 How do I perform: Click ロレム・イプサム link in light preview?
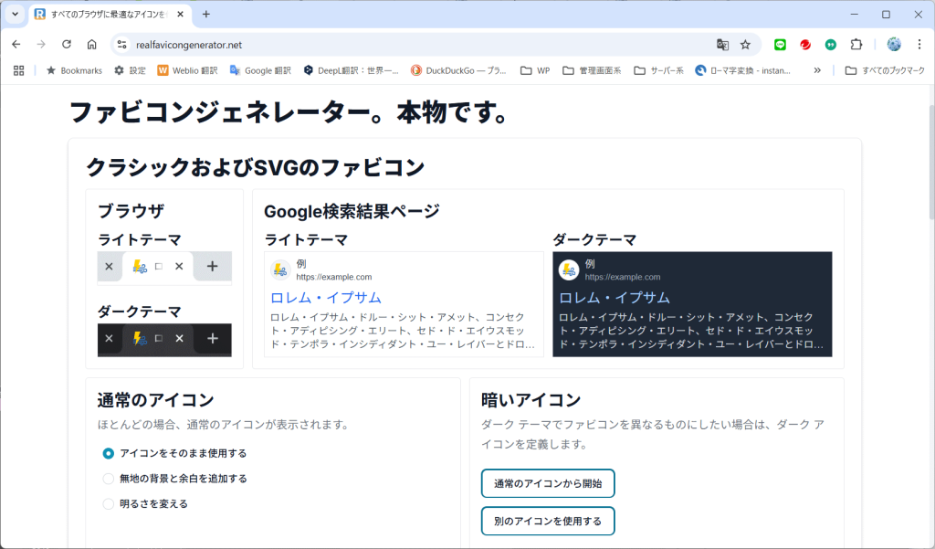[326, 297]
